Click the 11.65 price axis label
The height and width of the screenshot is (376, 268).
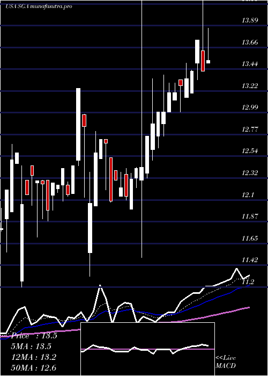[x=250, y=238]
